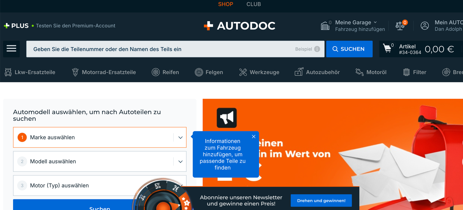This screenshot has width=463, height=210.
Task: Open the hamburger menu
Action: click(x=11, y=49)
